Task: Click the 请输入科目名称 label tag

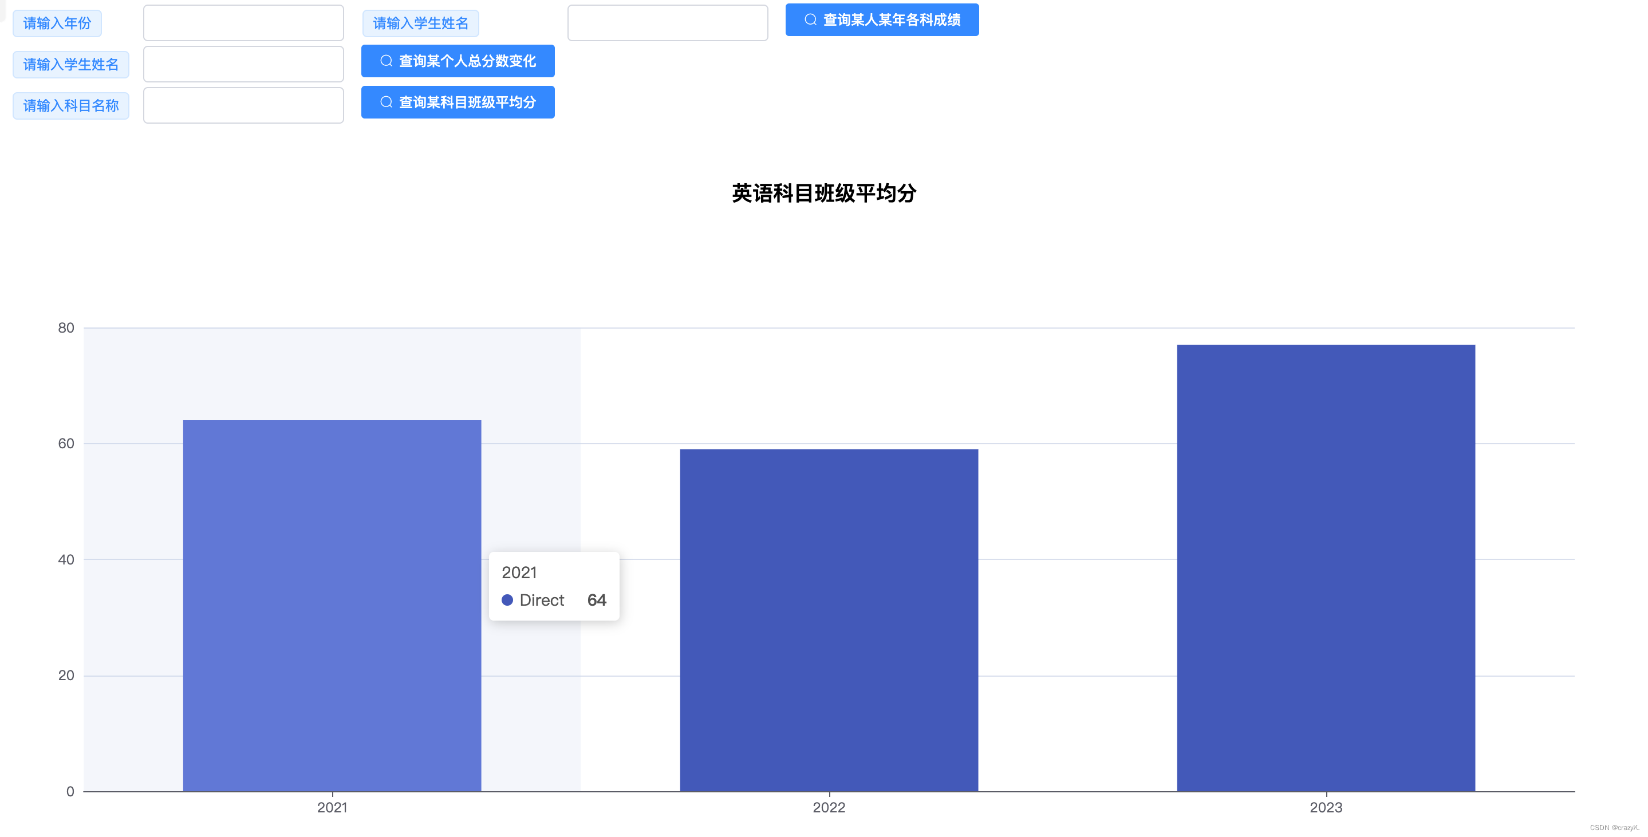Action: (70, 105)
